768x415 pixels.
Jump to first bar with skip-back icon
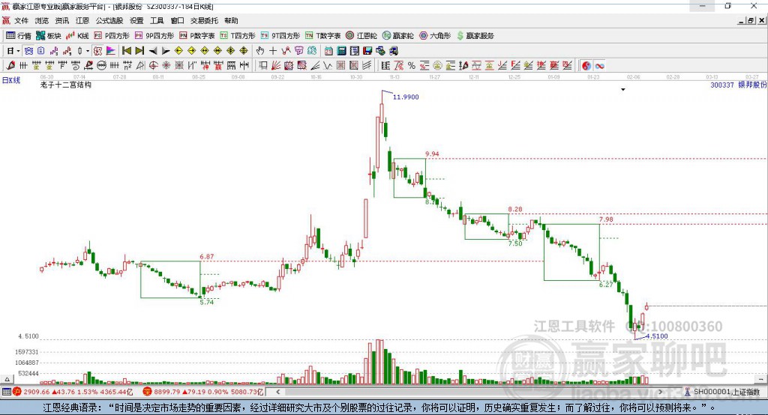click(x=126, y=50)
